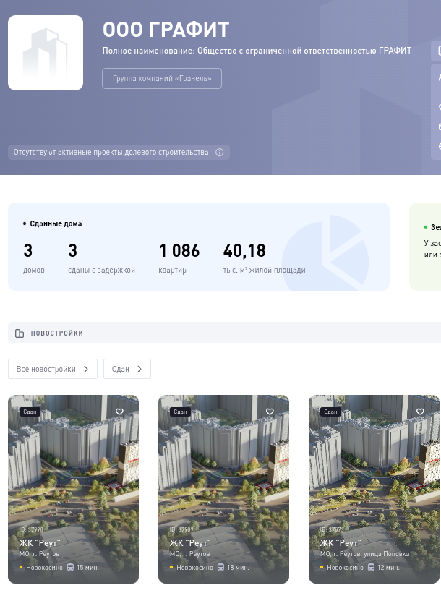The width and height of the screenshot is (441, 601).
Task: Open the ЖК Реут card with ID 37989
Action: click(224, 489)
